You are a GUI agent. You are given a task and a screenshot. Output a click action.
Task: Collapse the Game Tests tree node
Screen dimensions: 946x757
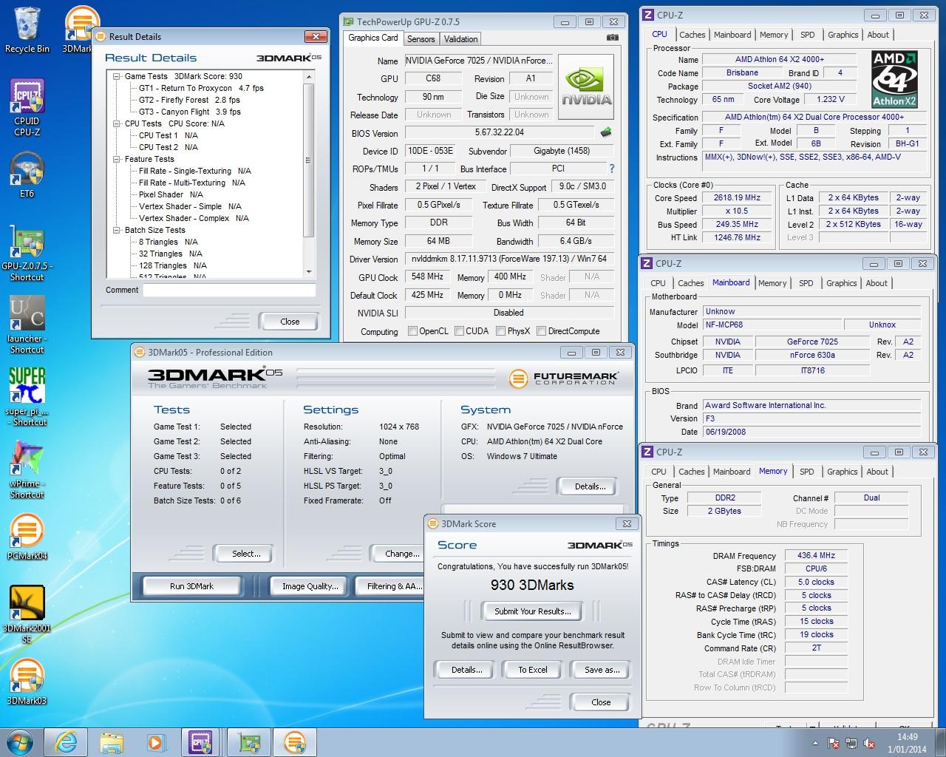click(117, 76)
